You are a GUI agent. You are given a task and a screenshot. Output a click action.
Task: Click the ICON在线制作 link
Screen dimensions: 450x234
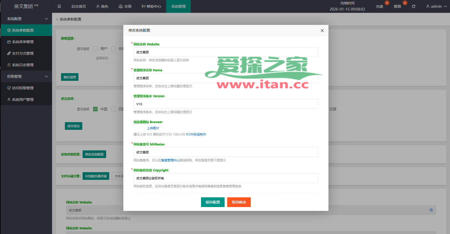196,134
